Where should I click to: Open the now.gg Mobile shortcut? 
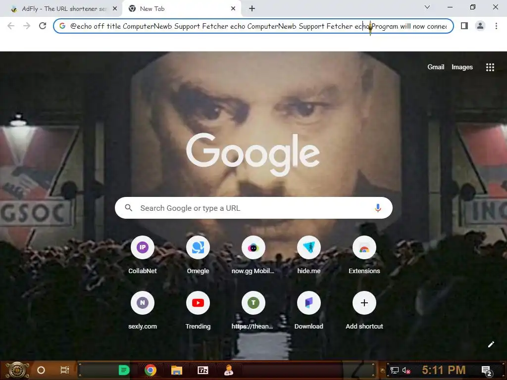pos(253,255)
